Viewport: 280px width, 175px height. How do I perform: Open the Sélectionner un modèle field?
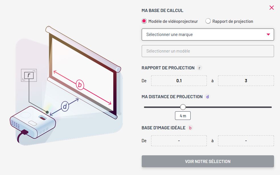tap(207, 51)
